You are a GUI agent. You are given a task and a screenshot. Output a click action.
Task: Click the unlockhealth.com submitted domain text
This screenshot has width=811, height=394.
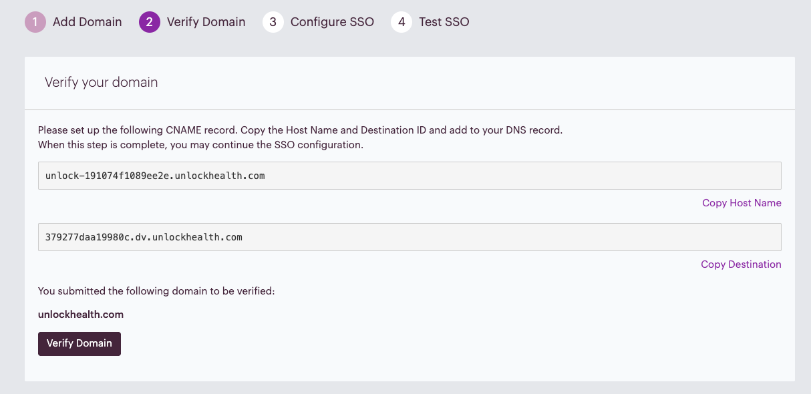(x=81, y=315)
